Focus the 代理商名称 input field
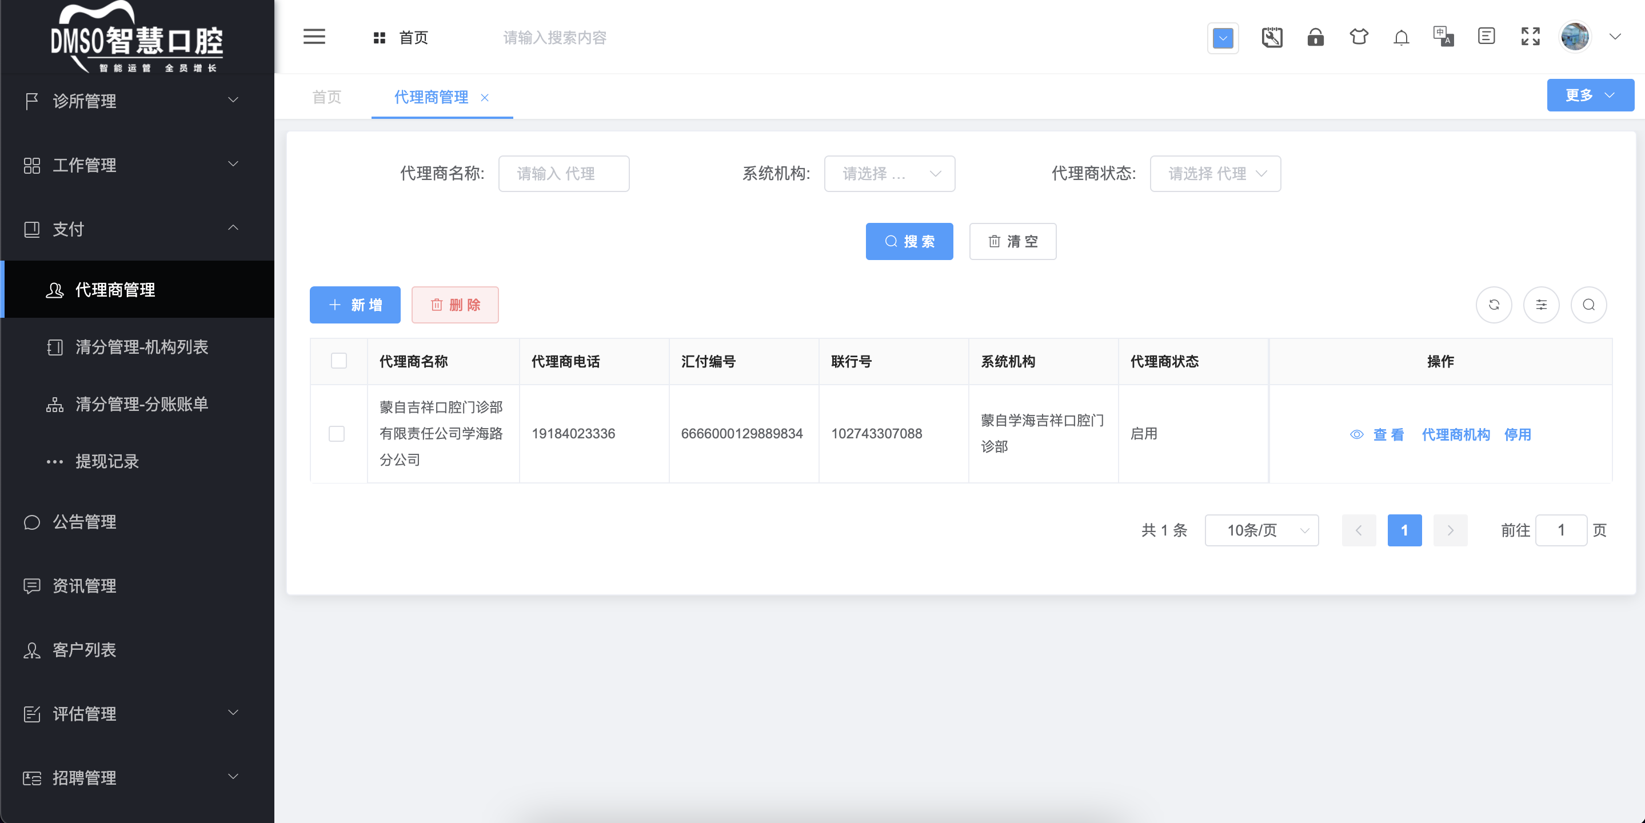Image resolution: width=1645 pixels, height=823 pixels. [563, 174]
